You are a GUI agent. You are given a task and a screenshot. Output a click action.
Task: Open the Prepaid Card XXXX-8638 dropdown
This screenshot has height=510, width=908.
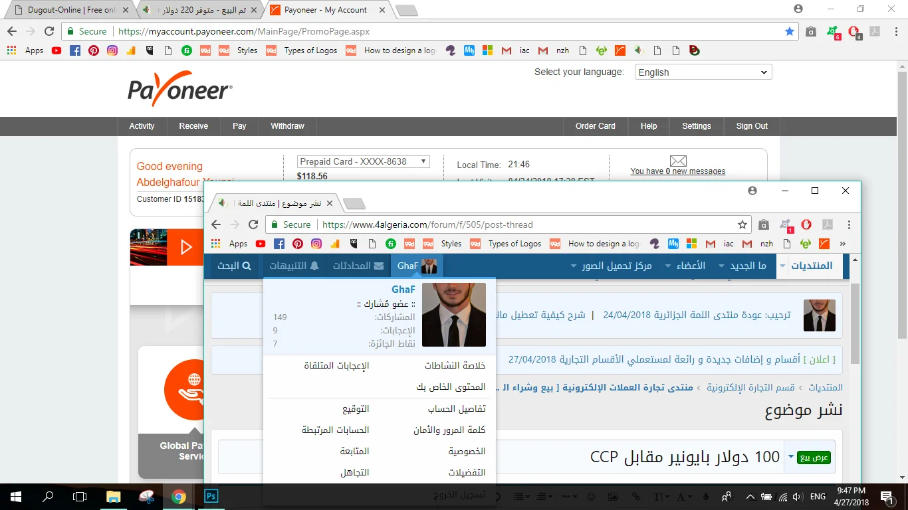363,161
